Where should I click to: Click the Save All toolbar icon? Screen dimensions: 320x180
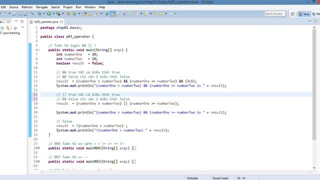pos(19,13)
